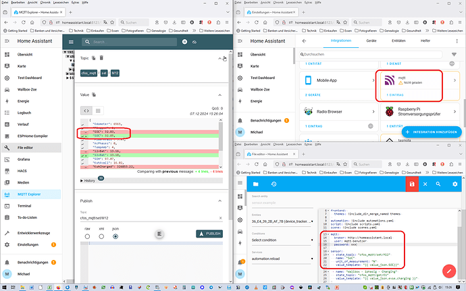This screenshot has width=466, height=291.
Task: Select the M12 topic chip
Action: click(x=115, y=73)
